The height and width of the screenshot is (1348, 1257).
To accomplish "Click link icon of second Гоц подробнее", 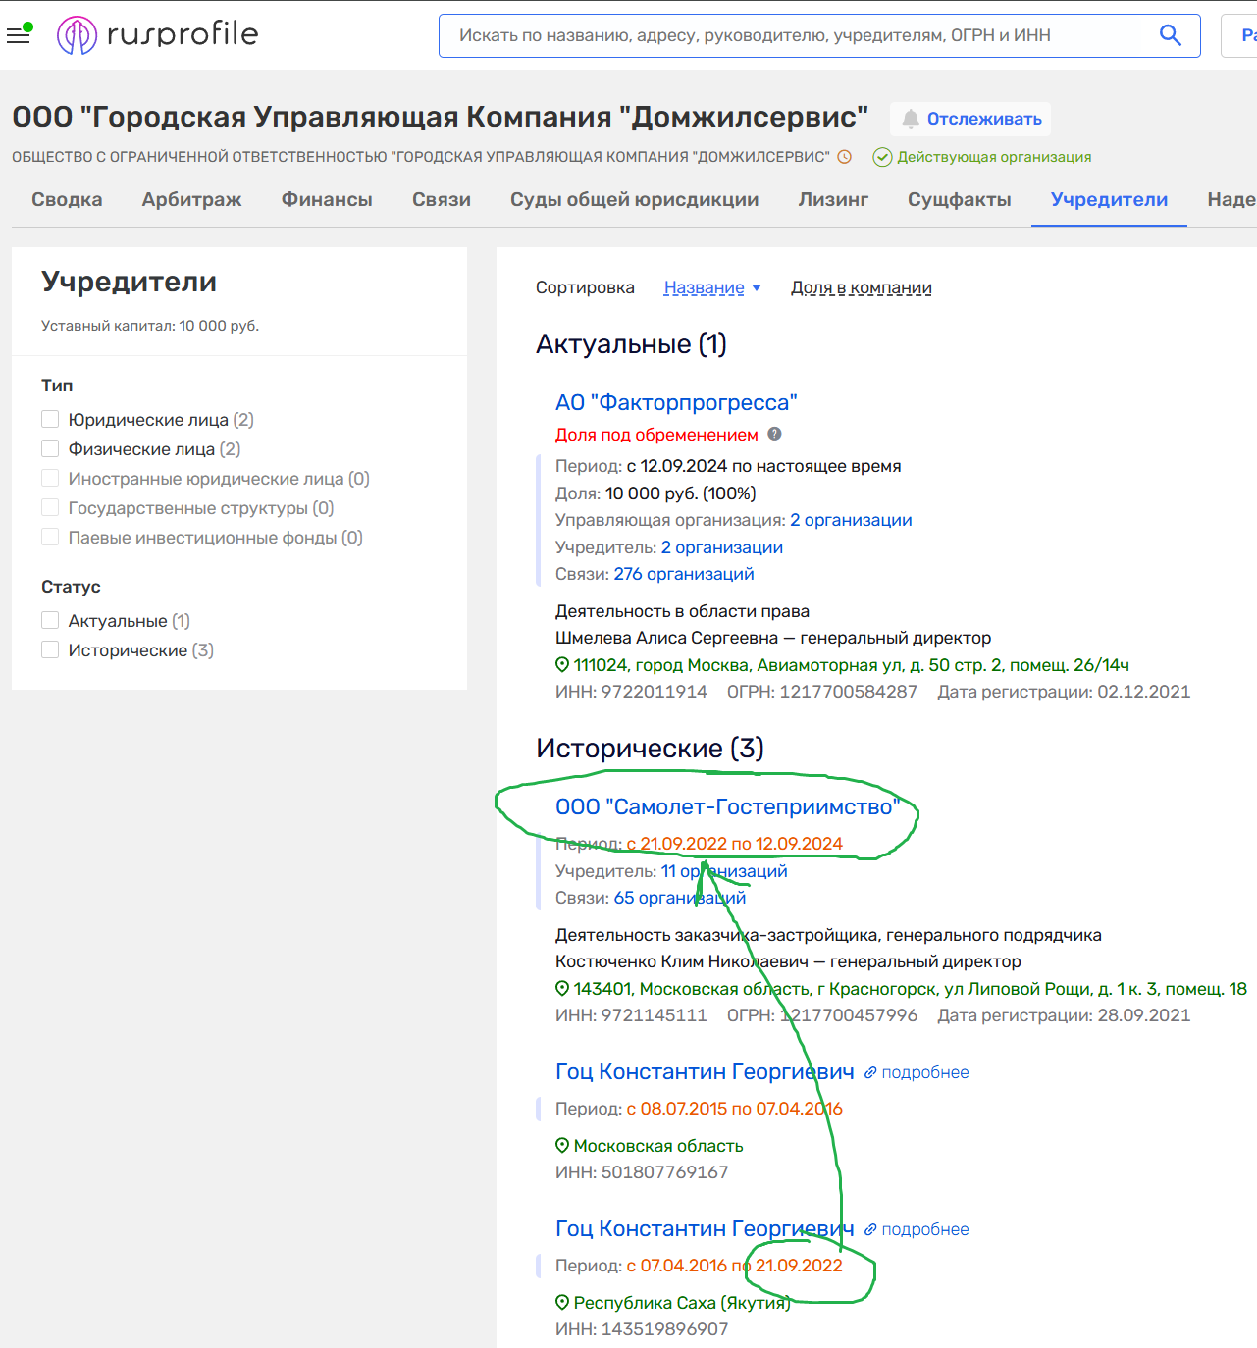I will [870, 1229].
